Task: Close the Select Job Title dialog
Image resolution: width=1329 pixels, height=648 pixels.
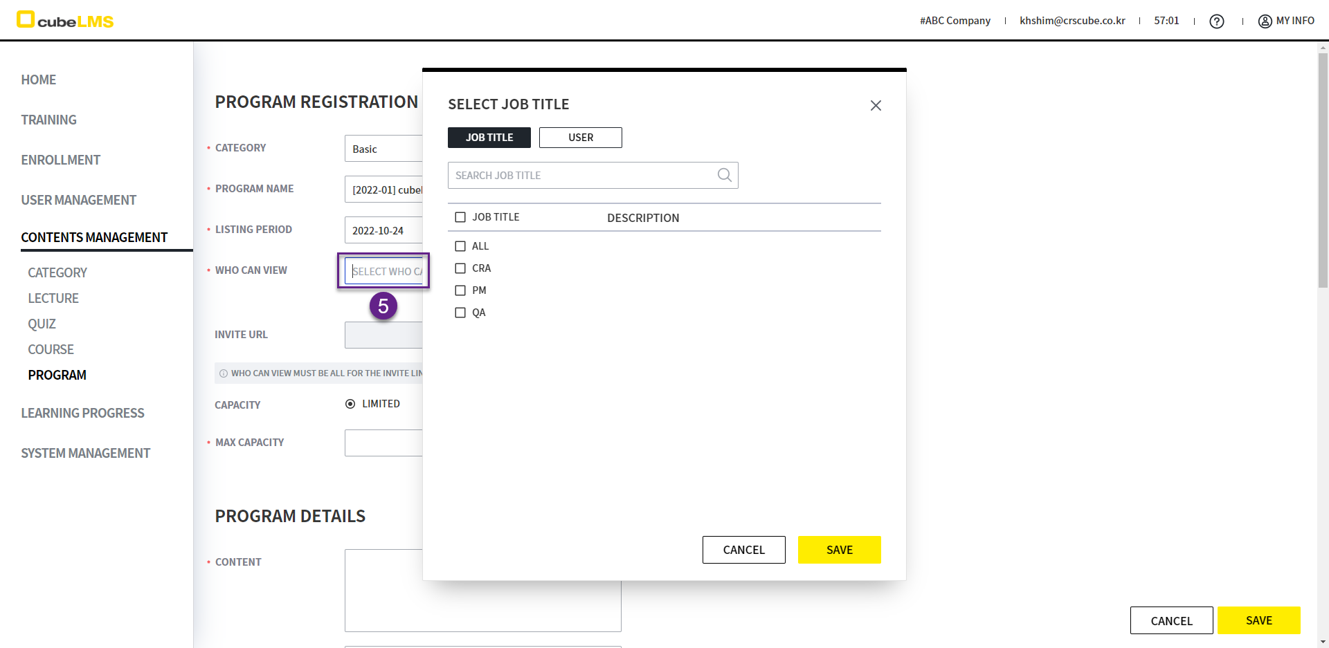Action: [x=876, y=105]
